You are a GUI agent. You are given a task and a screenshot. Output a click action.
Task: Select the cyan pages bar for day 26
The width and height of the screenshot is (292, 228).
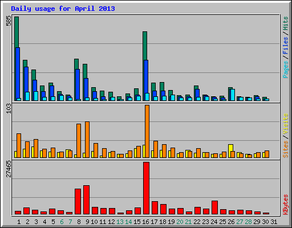[233, 95]
